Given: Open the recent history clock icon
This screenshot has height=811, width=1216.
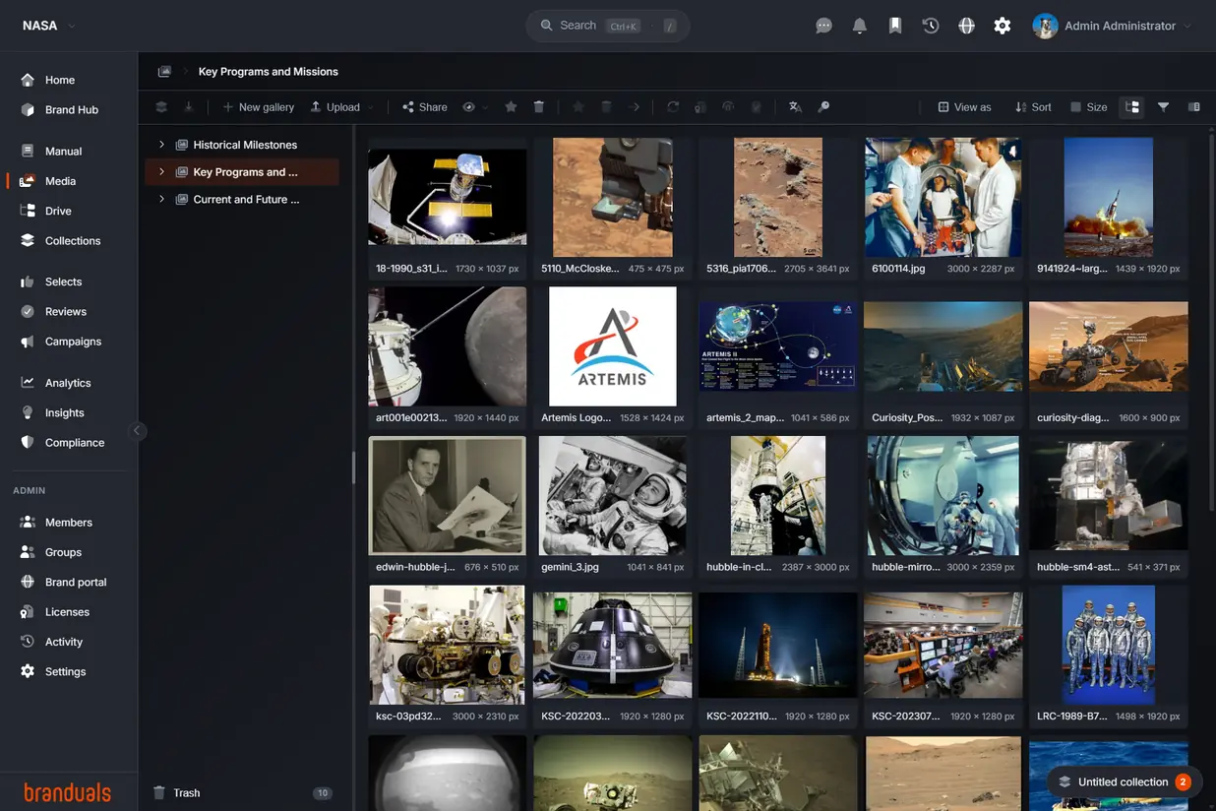Looking at the screenshot, I should click(x=931, y=26).
